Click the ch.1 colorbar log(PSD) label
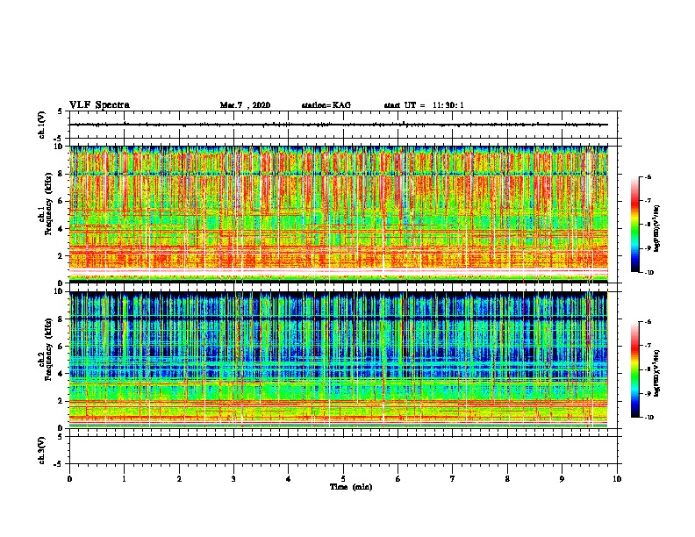695x537 pixels. coord(656,229)
